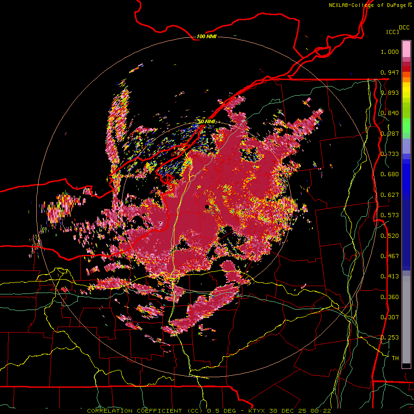Click the 0.307 color scale value
This screenshot has width=414, height=414.
(390, 317)
